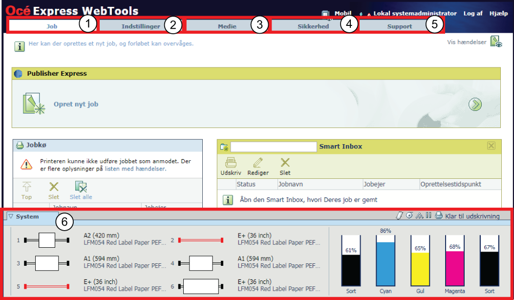Click the Vis hændelser text

click(467, 42)
